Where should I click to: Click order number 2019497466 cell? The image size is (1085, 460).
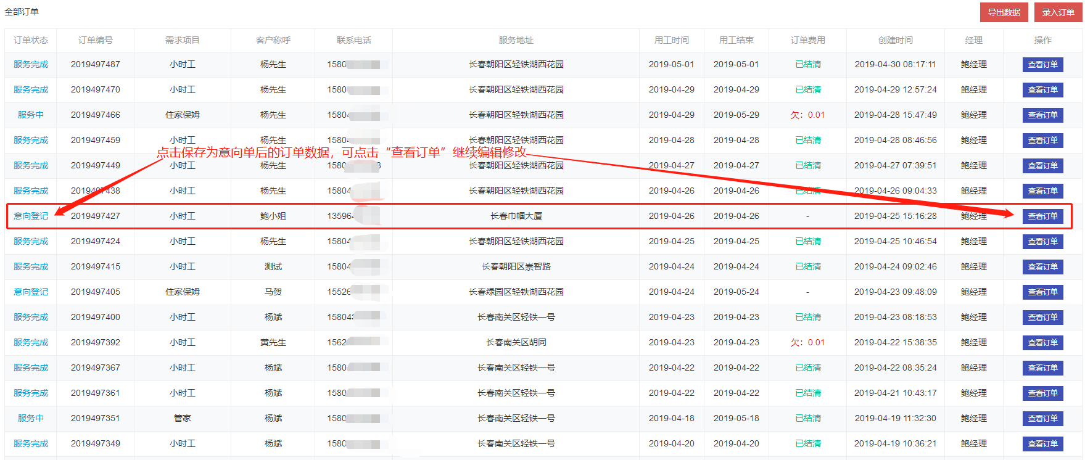96,115
